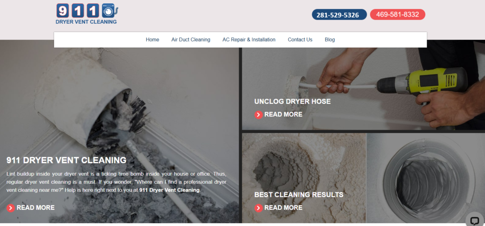Viewport: 485px width, 226px height.
Task: Call the blue 281-529-5326 phone button
Action: tap(339, 15)
